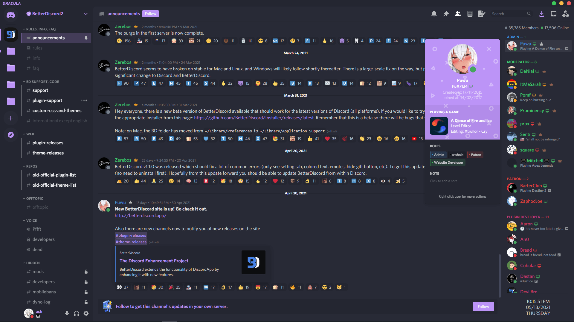Switch to the custom-css-and-themes channel
This screenshot has height=322, width=574.
(x=57, y=111)
